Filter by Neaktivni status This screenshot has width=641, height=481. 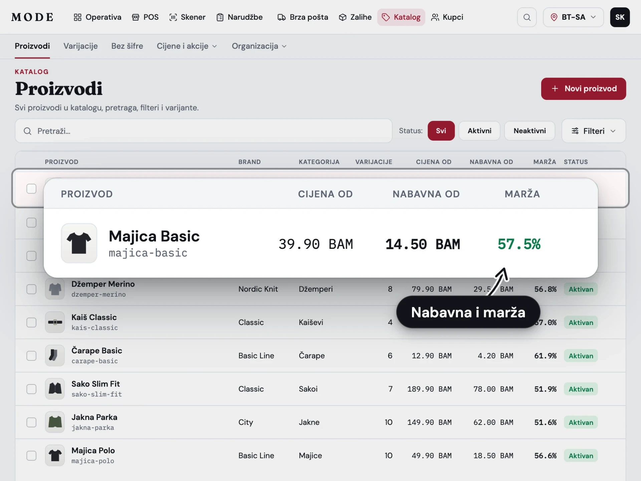coord(529,131)
